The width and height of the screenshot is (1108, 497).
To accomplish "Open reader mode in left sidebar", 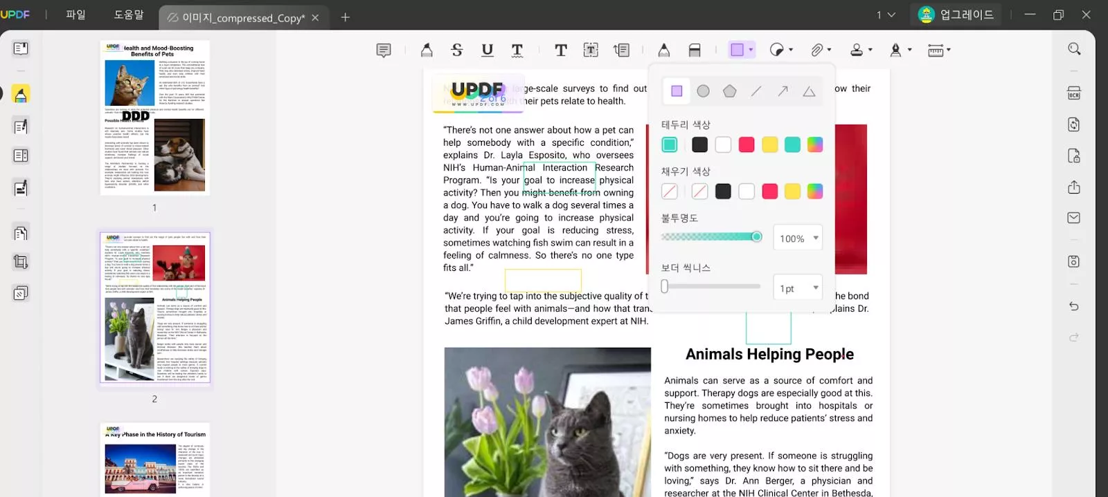I will (x=21, y=48).
